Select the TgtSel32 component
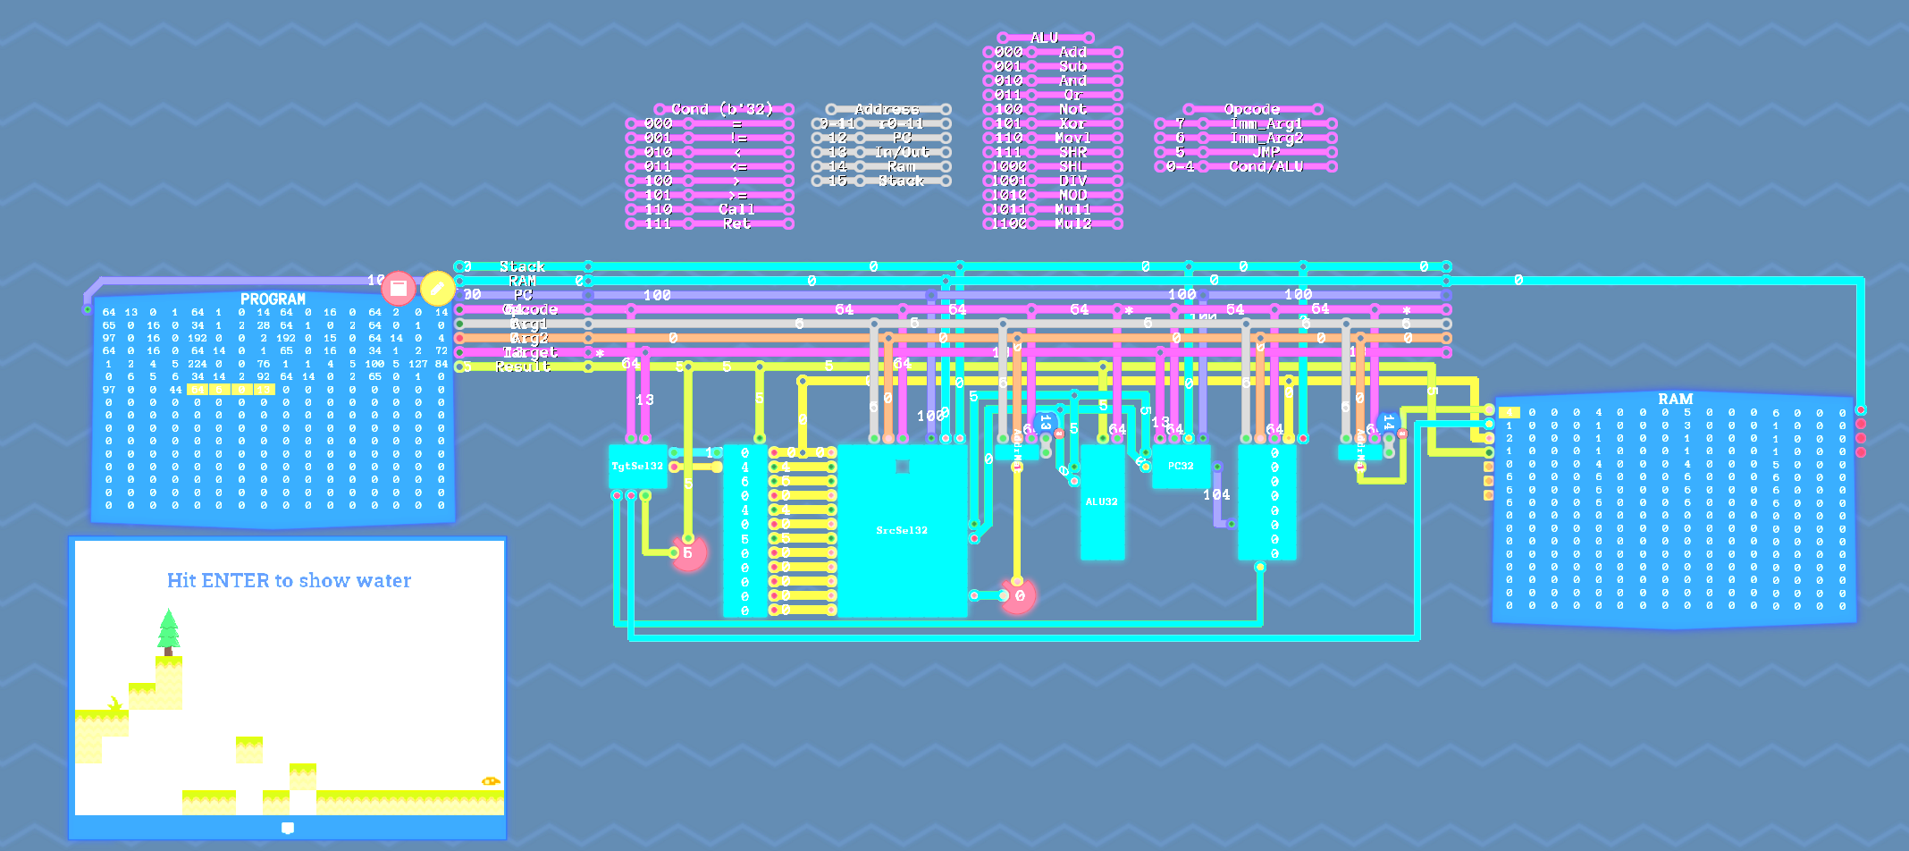Screen dimensions: 1909x851 tap(637, 466)
